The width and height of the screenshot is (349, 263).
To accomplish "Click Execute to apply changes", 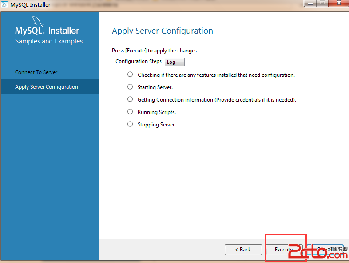I will click(x=284, y=250).
